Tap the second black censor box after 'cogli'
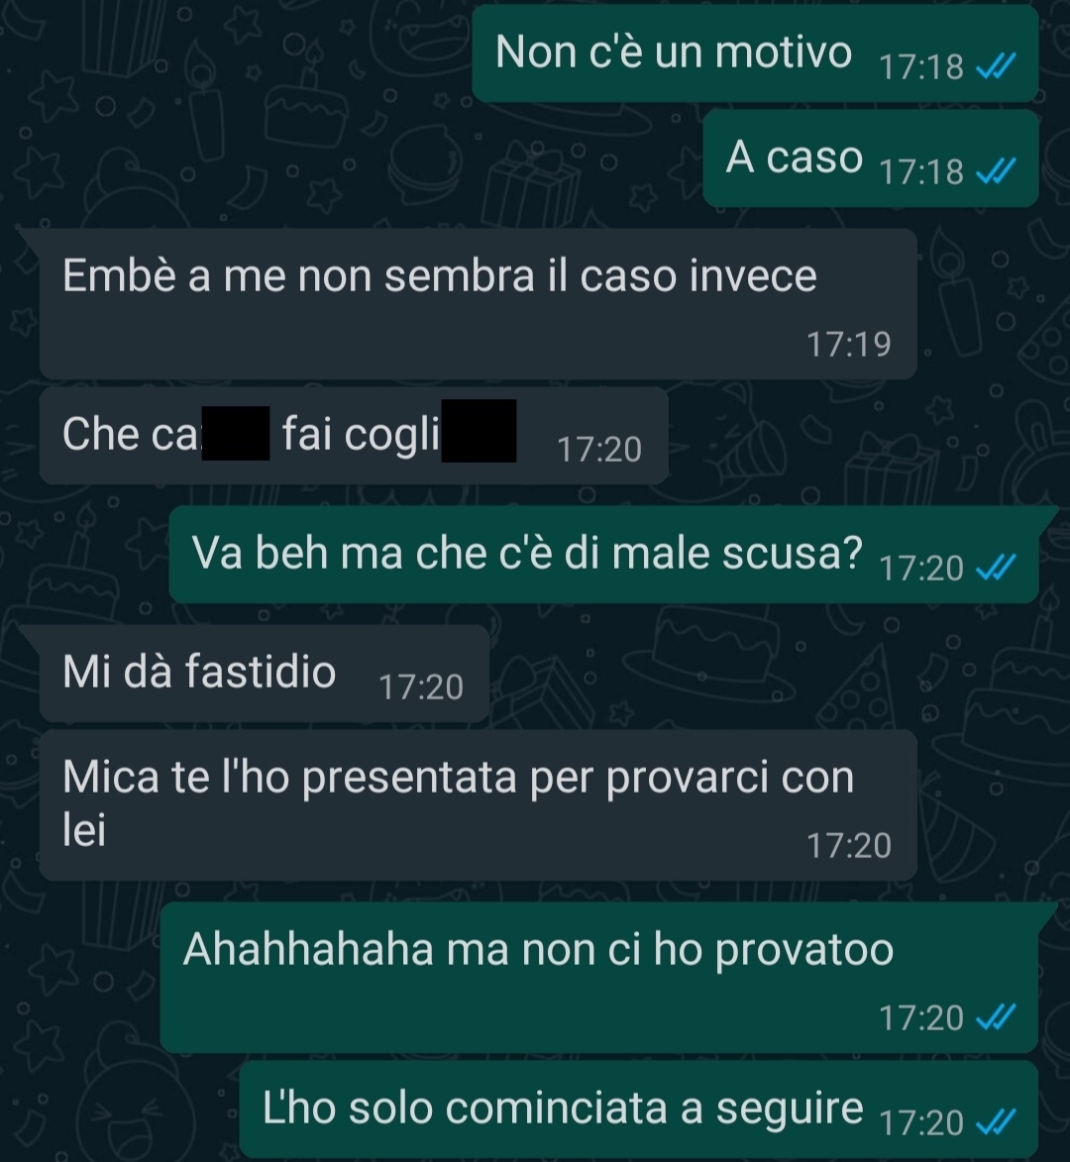This screenshot has width=1070, height=1162. coord(479,431)
